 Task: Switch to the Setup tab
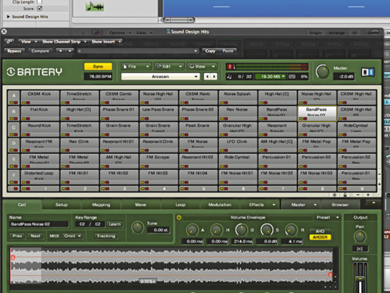(x=62, y=205)
